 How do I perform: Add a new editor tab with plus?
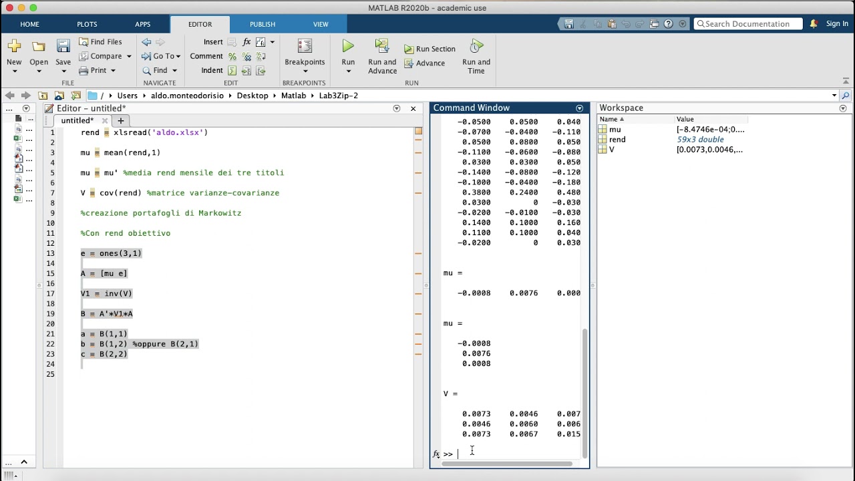tap(121, 121)
